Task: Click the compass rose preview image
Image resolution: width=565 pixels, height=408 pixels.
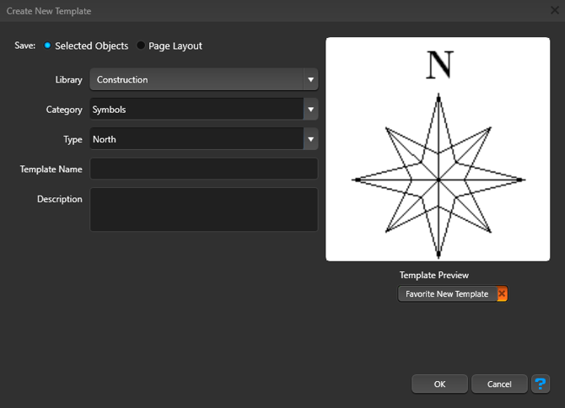Action: pyautogui.click(x=438, y=149)
